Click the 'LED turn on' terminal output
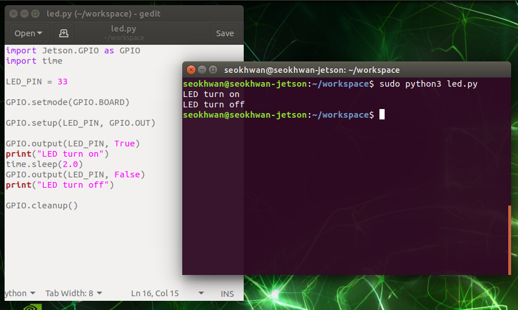Image resolution: width=518 pixels, height=310 pixels. (x=211, y=94)
